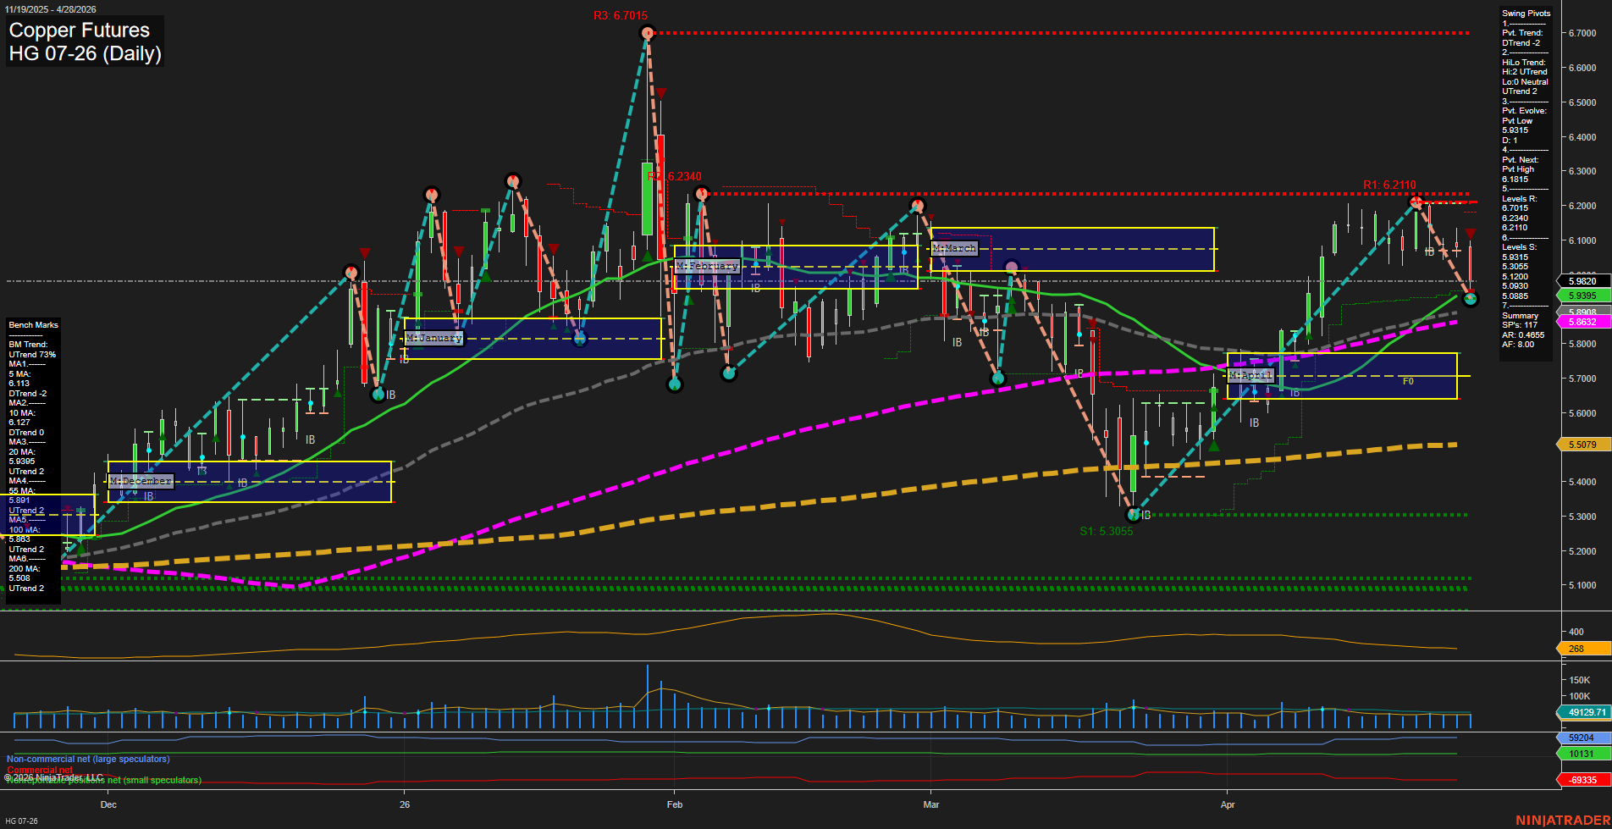Click the green 5.9395 price marker

[x=1582, y=296]
